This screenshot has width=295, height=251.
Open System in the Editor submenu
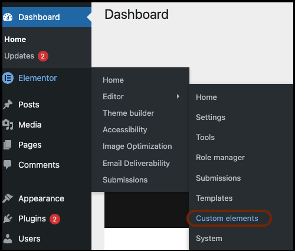(209, 239)
